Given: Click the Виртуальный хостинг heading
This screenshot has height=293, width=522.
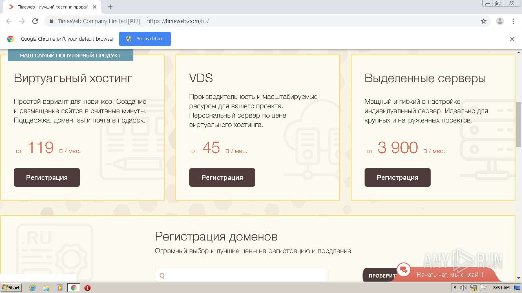Looking at the screenshot, I should click(73, 78).
